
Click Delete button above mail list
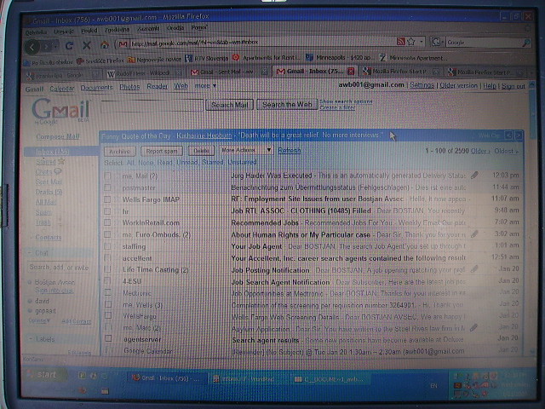[201, 151]
